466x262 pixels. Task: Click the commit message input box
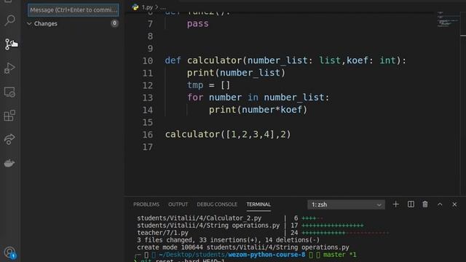[x=73, y=9]
